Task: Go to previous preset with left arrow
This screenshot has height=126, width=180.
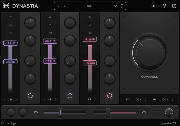Action: (x=58, y=6)
